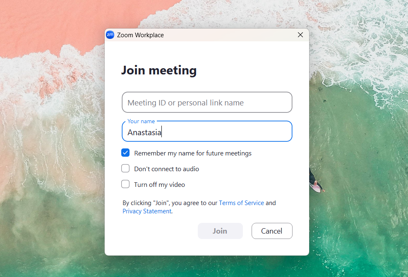This screenshot has width=408, height=277.
Task: Click the Your name field containing Anastasia
Action: pyautogui.click(x=207, y=131)
